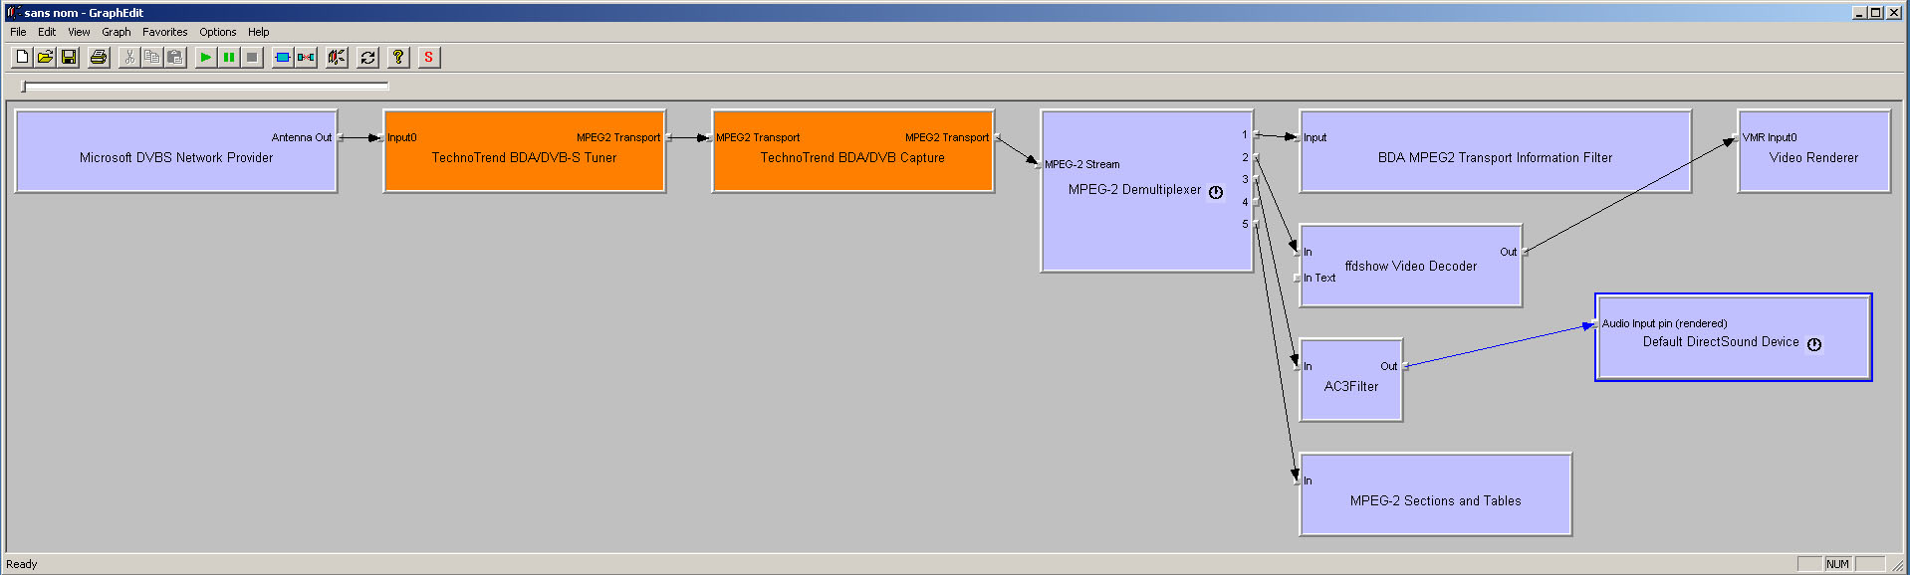Click the Paste clipboard toolbar icon
Viewport: 1910px width, 575px height.
(x=175, y=58)
